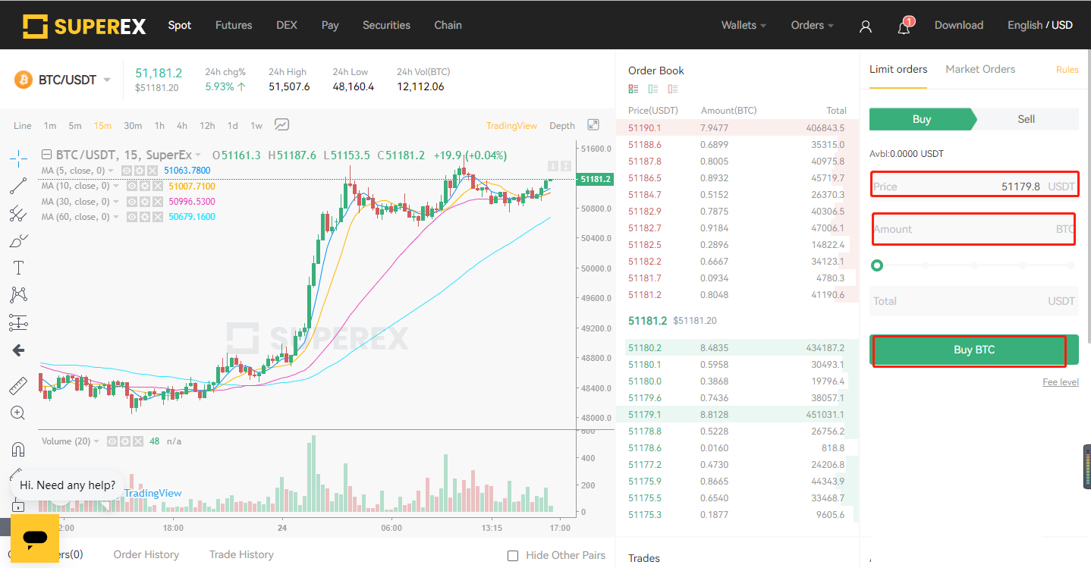The image size is (1091, 568).
Task: Hide the MA (30) indicator line
Action: coord(130,202)
